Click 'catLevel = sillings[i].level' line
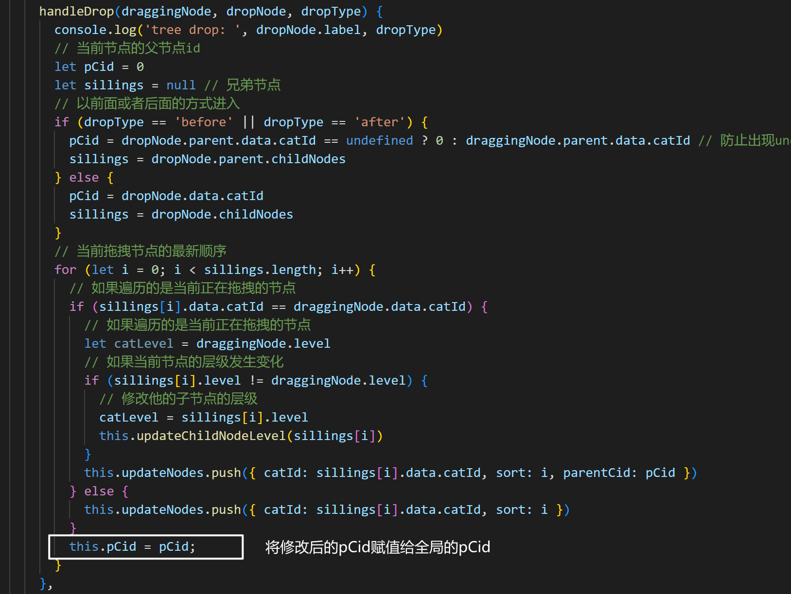Image resolution: width=791 pixels, height=594 pixels. [x=204, y=417]
